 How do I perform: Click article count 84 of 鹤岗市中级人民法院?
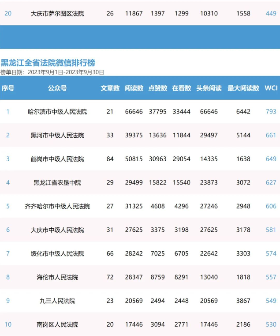click(x=110, y=159)
